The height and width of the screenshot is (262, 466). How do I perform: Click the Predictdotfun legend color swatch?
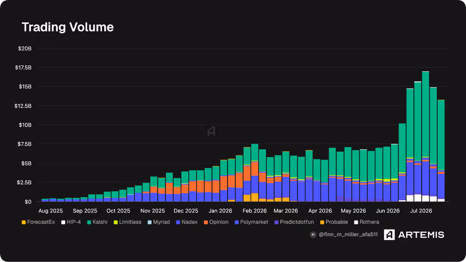pyautogui.click(x=276, y=222)
